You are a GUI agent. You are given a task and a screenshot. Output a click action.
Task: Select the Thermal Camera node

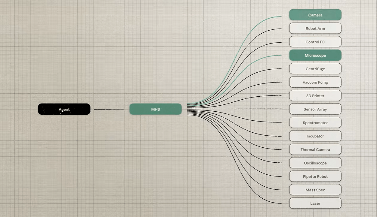pos(315,149)
